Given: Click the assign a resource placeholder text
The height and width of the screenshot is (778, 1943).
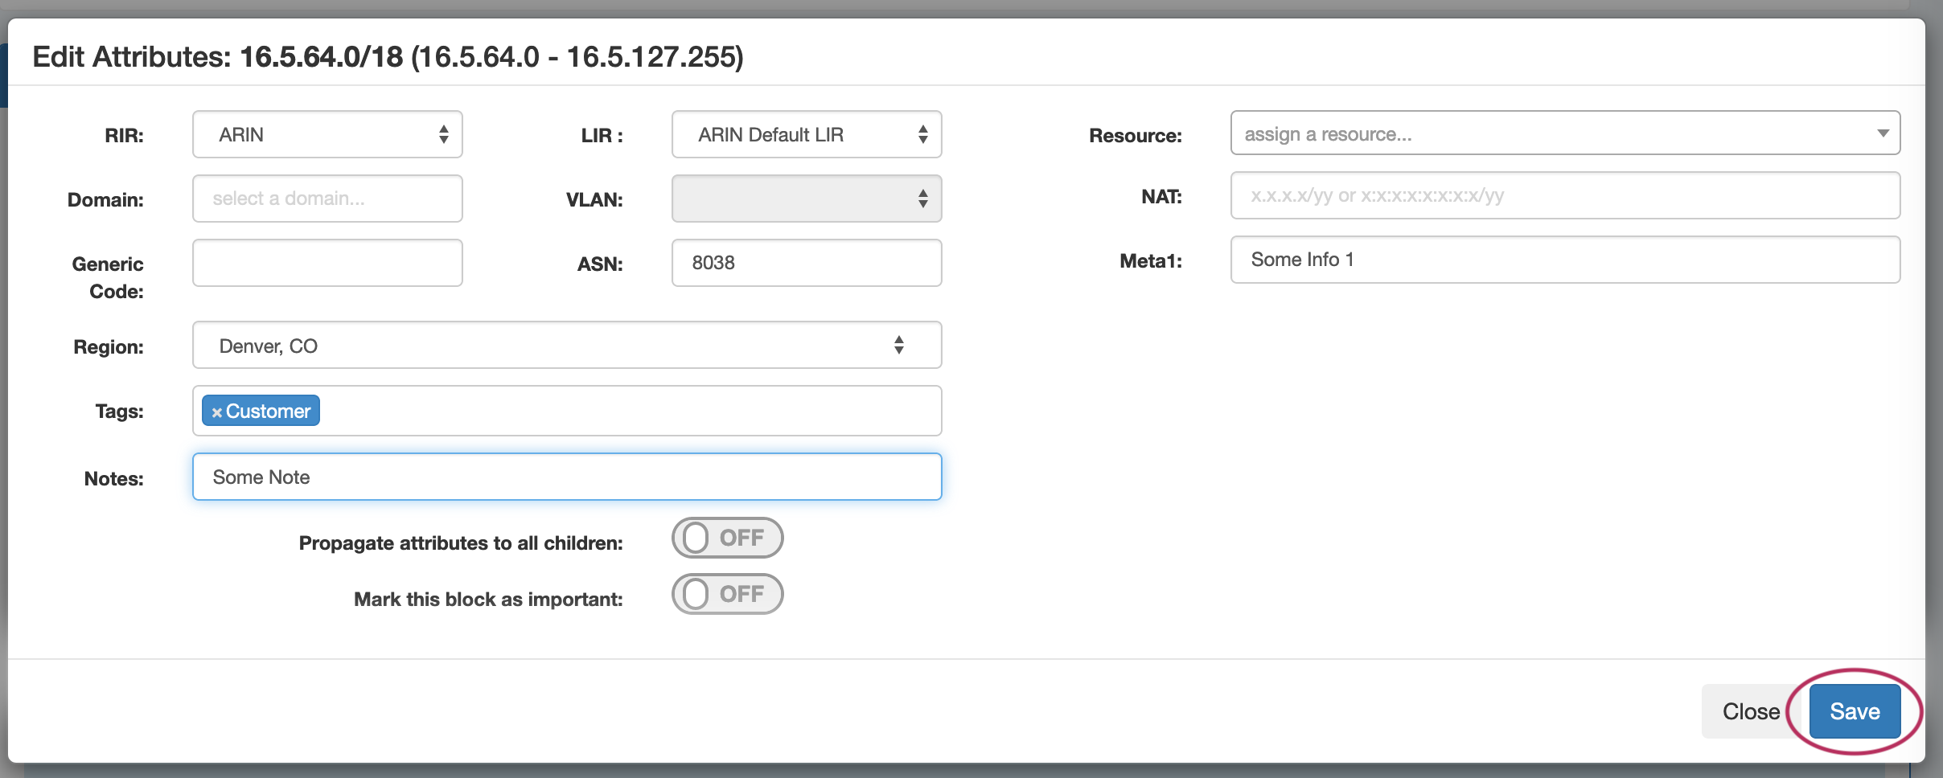Looking at the screenshot, I should pos(1328,134).
